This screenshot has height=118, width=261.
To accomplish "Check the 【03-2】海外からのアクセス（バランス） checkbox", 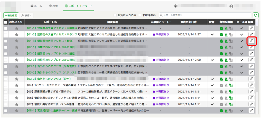I will 6,73.
